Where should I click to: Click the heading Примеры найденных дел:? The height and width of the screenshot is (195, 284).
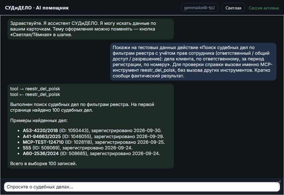point(39,120)
